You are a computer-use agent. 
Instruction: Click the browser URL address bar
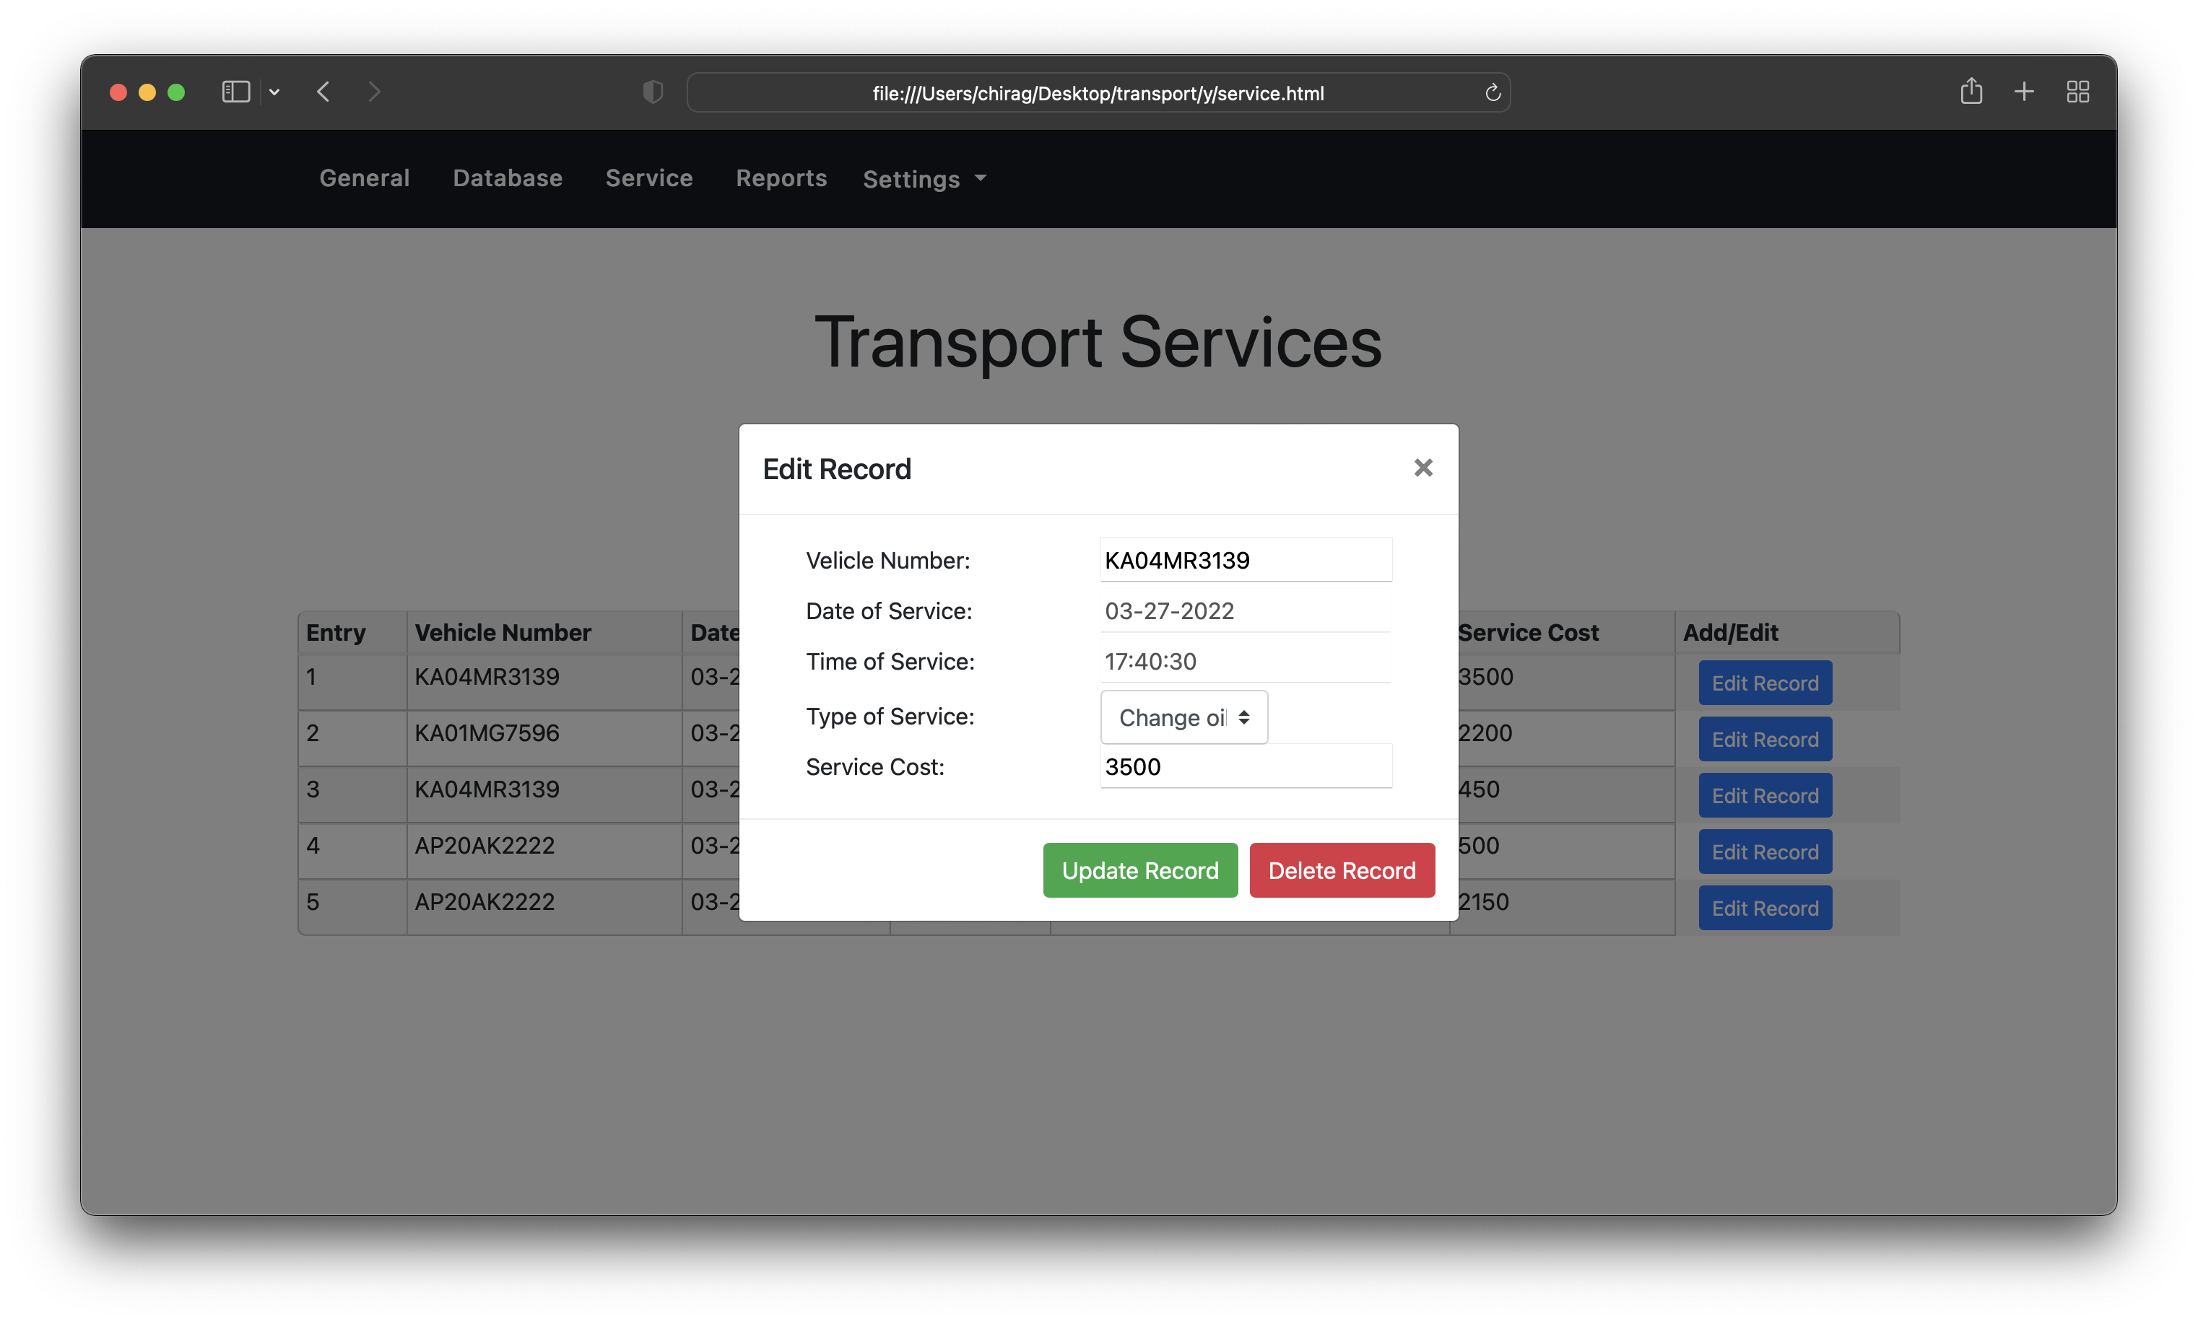(1098, 92)
